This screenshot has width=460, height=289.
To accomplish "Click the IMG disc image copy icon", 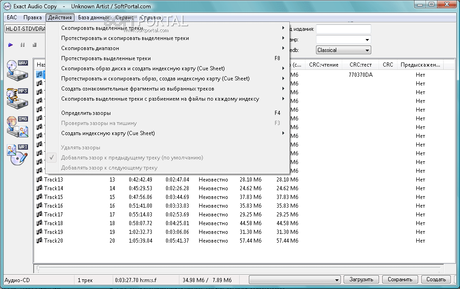I will pos(17,126).
